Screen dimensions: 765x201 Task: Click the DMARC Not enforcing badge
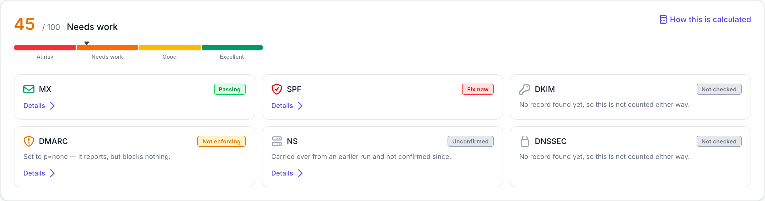(x=221, y=141)
